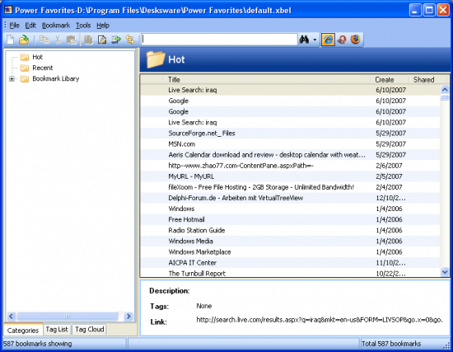Click the tree panel horizontal scrollbar thumb

pyautogui.click(x=68, y=317)
